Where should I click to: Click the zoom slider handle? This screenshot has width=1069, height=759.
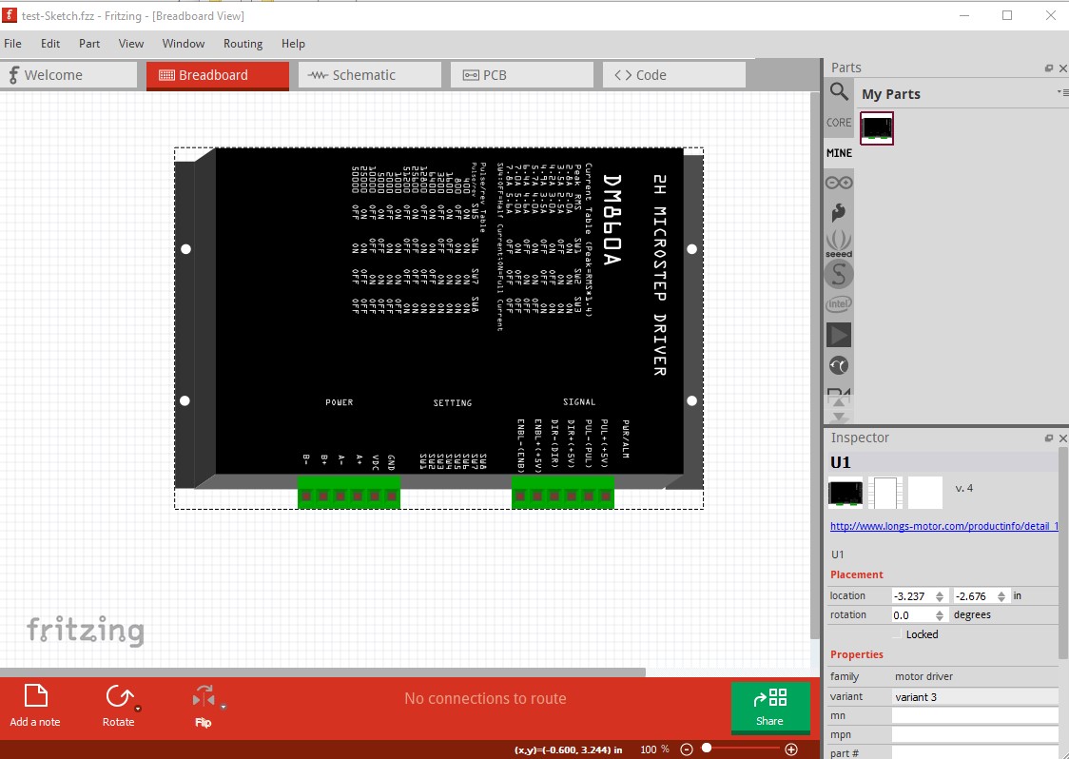pos(707,749)
